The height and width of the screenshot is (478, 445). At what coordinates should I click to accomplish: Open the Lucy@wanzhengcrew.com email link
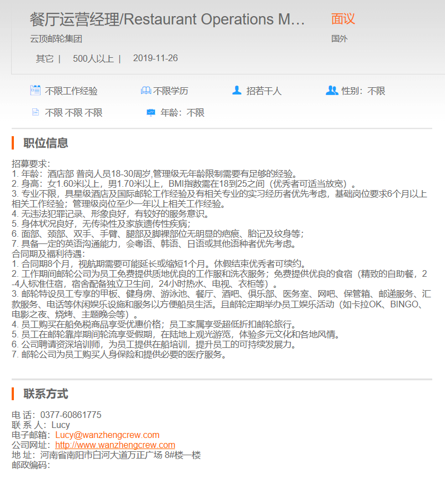point(107,435)
